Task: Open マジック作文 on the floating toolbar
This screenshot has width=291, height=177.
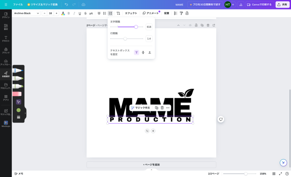Action: (x=140, y=108)
